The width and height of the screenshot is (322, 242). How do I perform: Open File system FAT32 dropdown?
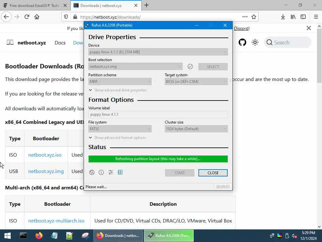(x=120, y=129)
